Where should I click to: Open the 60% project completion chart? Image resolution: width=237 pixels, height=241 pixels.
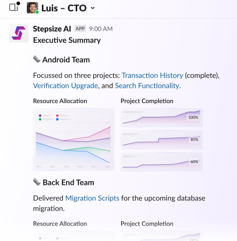(x=162, y=162)
